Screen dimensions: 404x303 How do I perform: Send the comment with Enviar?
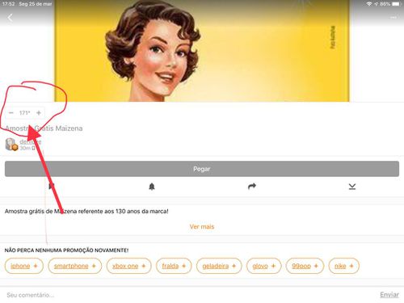coord(389,295)
